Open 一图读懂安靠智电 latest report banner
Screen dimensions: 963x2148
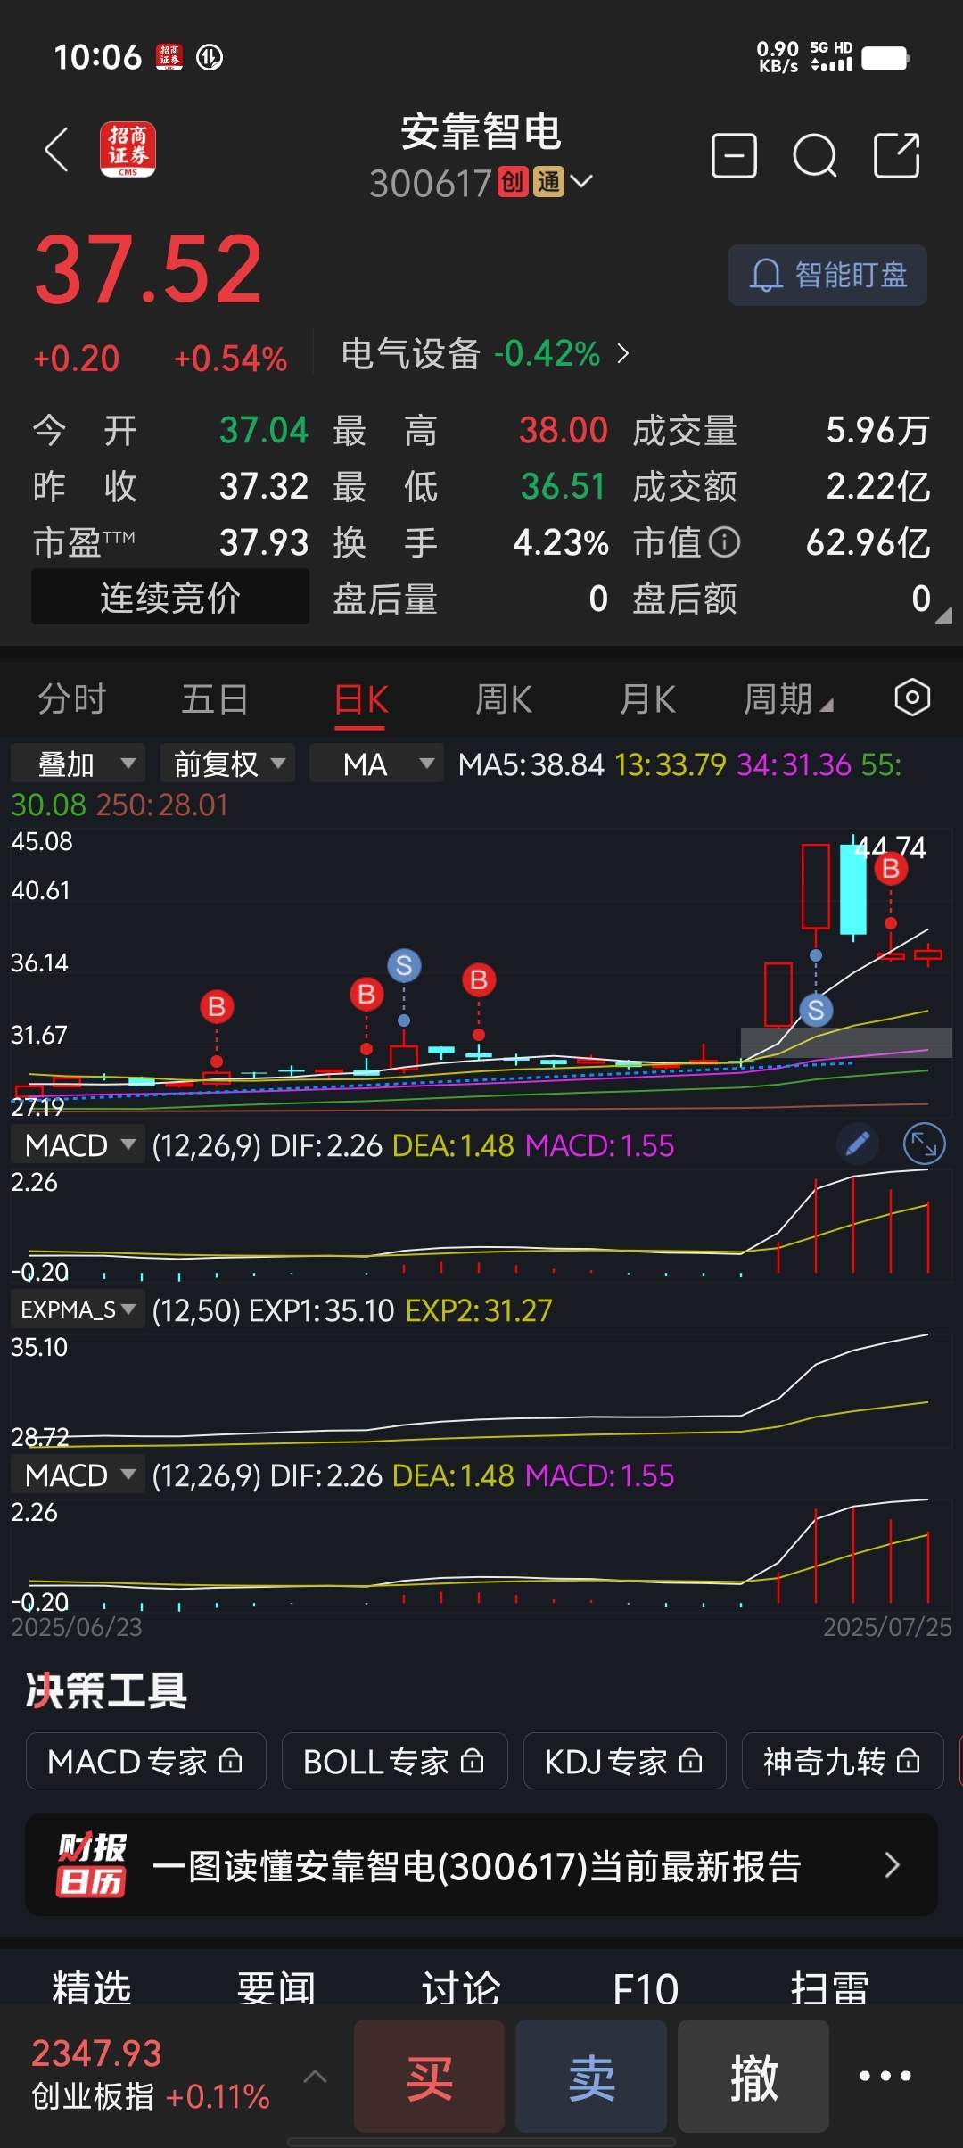[481, 1864]
